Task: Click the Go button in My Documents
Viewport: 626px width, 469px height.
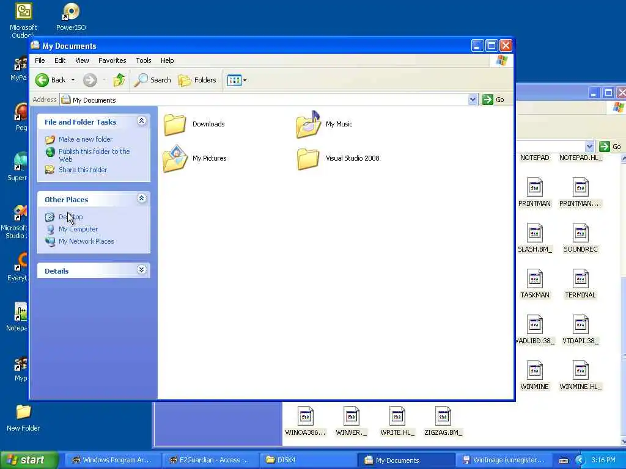Action: (x=493, y=100)
